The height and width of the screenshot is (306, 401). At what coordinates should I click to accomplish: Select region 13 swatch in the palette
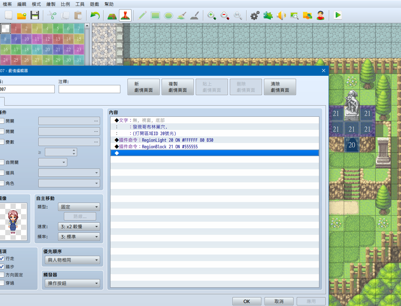(58, 39)
